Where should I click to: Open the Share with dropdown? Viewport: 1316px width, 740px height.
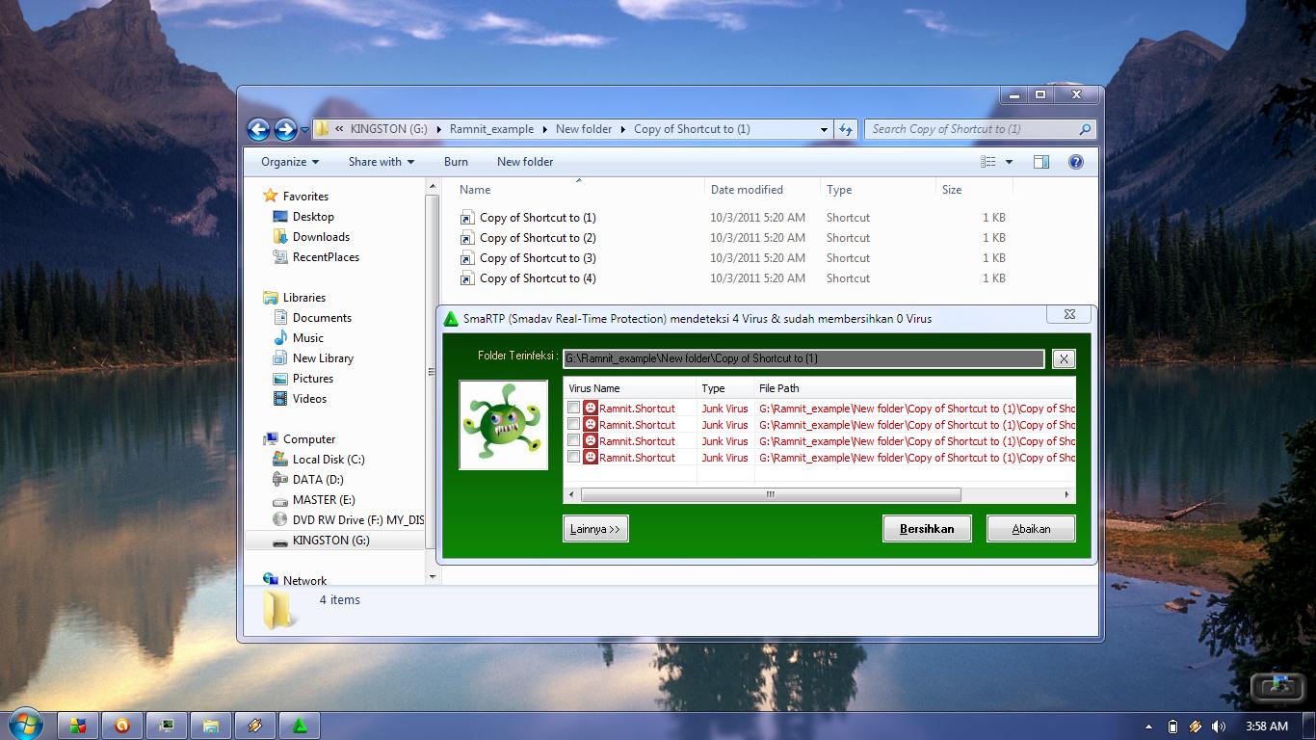(380, 161)
